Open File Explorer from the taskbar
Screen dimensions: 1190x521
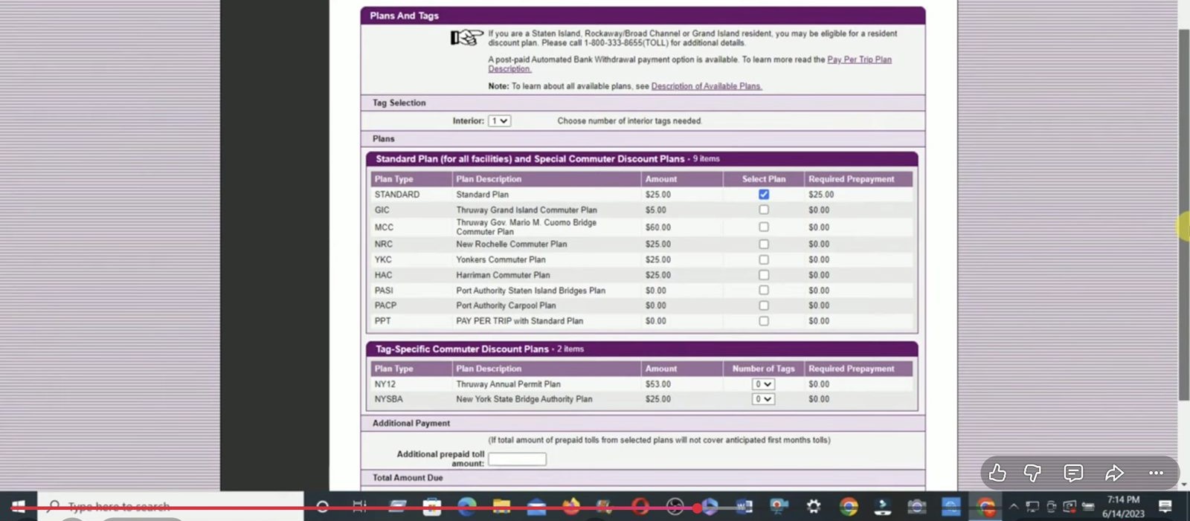click(502, 507)
